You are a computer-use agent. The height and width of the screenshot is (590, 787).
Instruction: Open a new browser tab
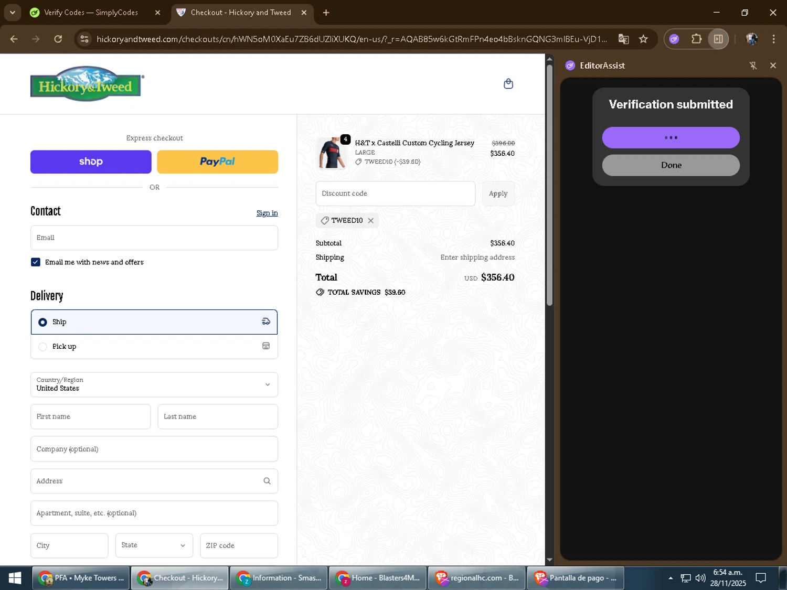coord(326,13)
